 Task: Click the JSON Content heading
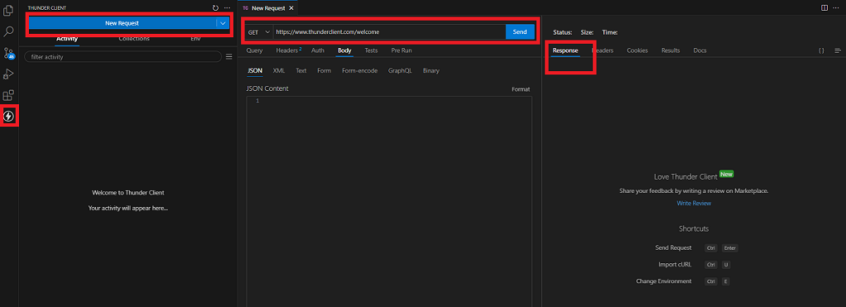click(x=268, y=88)
